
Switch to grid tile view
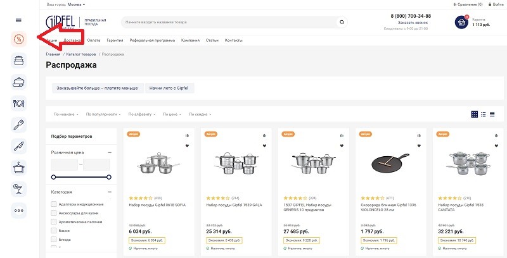coord(474,114)
